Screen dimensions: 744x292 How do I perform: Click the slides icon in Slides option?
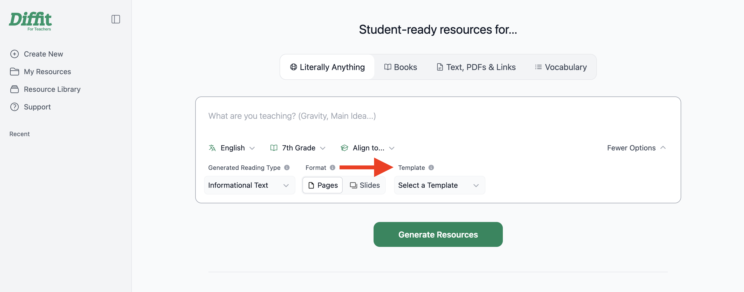pyautogui.click(x=354, y=185)
